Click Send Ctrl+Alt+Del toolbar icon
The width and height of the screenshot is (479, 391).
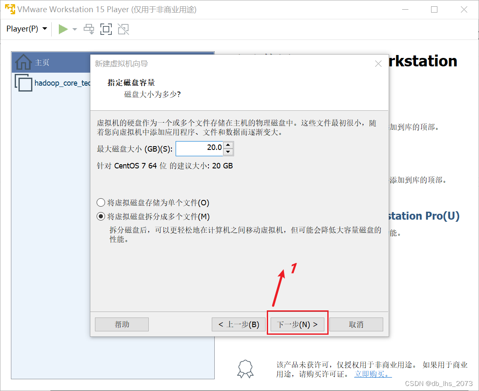pos(89,29)
